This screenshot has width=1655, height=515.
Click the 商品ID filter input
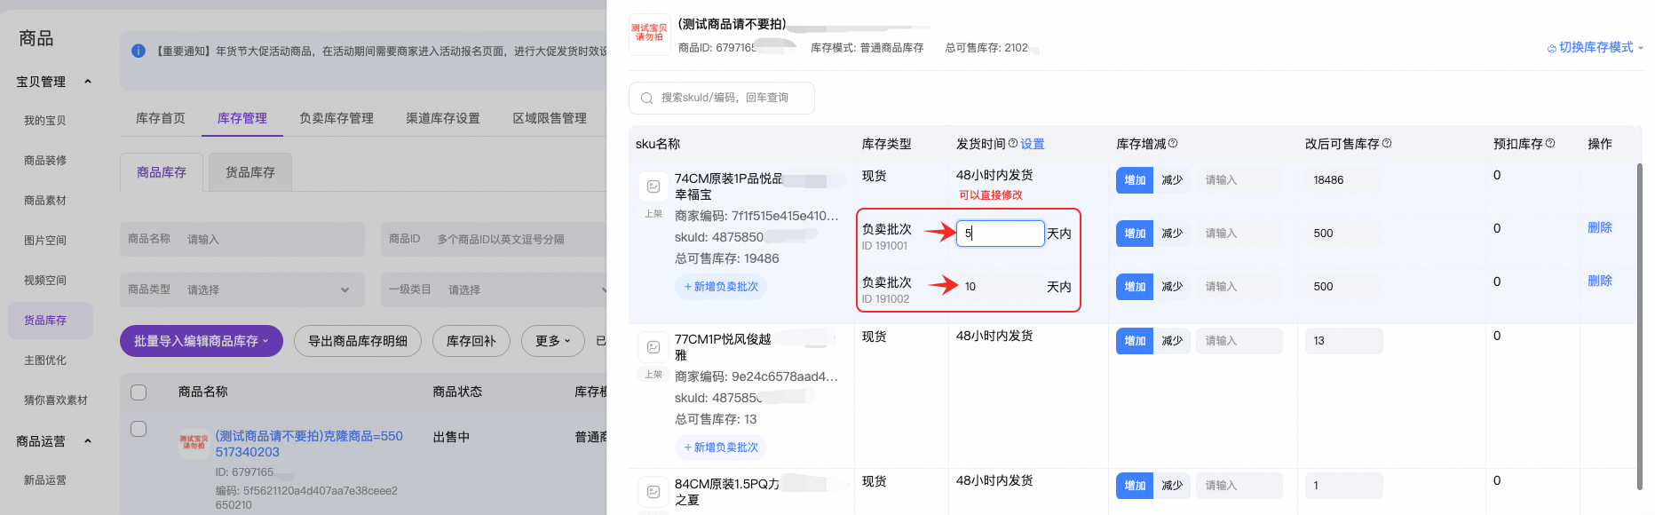click(x=495, y=239)
